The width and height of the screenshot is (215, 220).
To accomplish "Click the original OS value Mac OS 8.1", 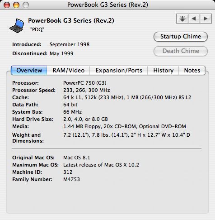I will pos(77,158).
